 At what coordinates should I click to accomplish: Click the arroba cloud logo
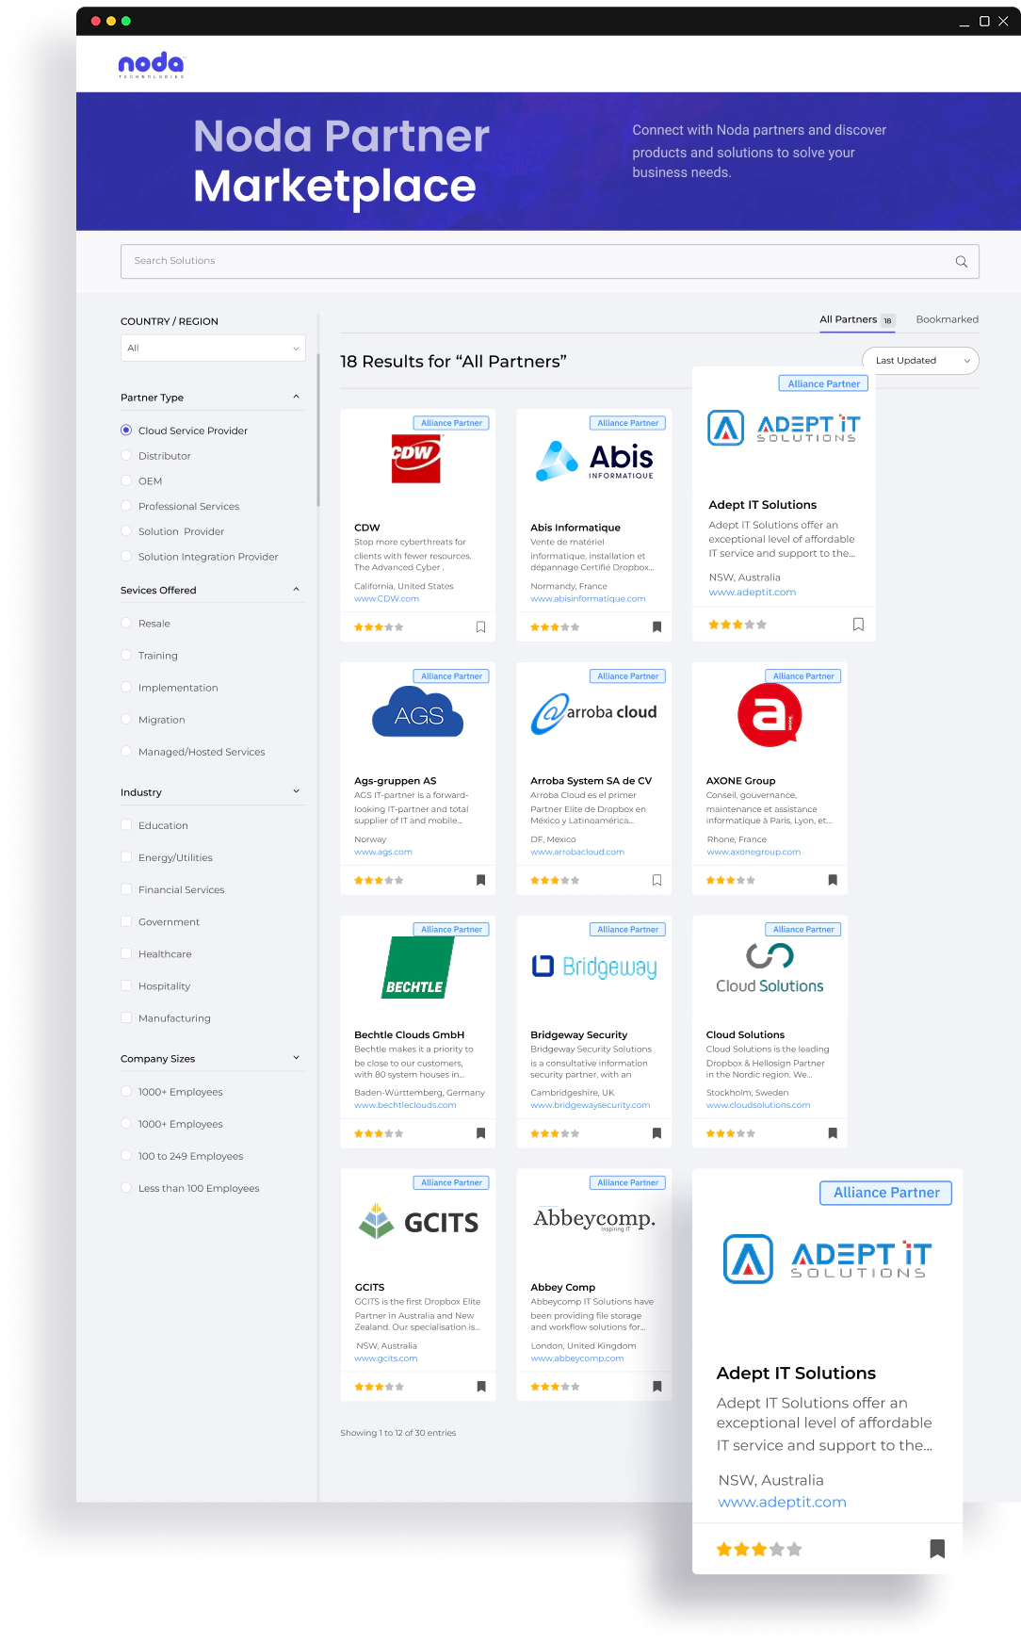point(594,713)
